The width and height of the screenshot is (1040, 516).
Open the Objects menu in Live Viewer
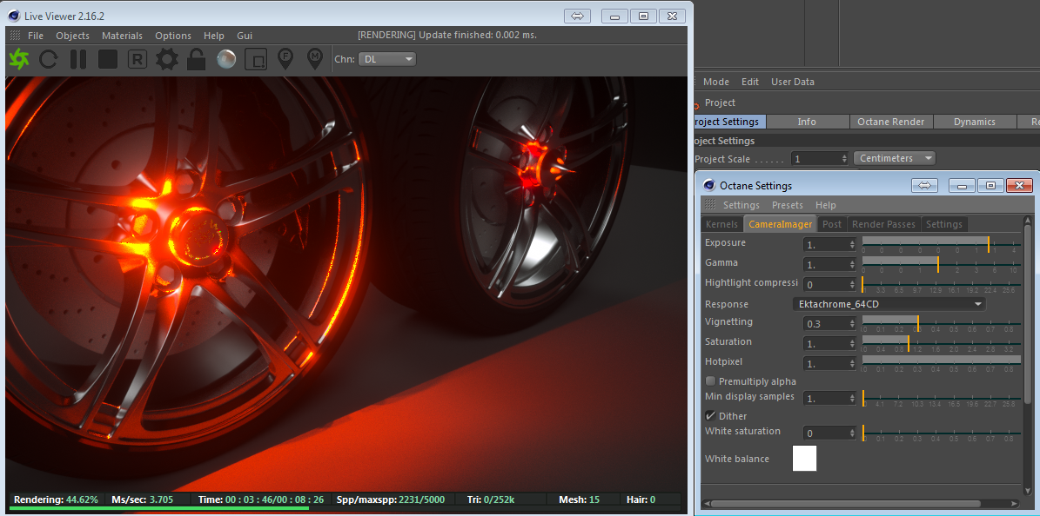point(72,36)
